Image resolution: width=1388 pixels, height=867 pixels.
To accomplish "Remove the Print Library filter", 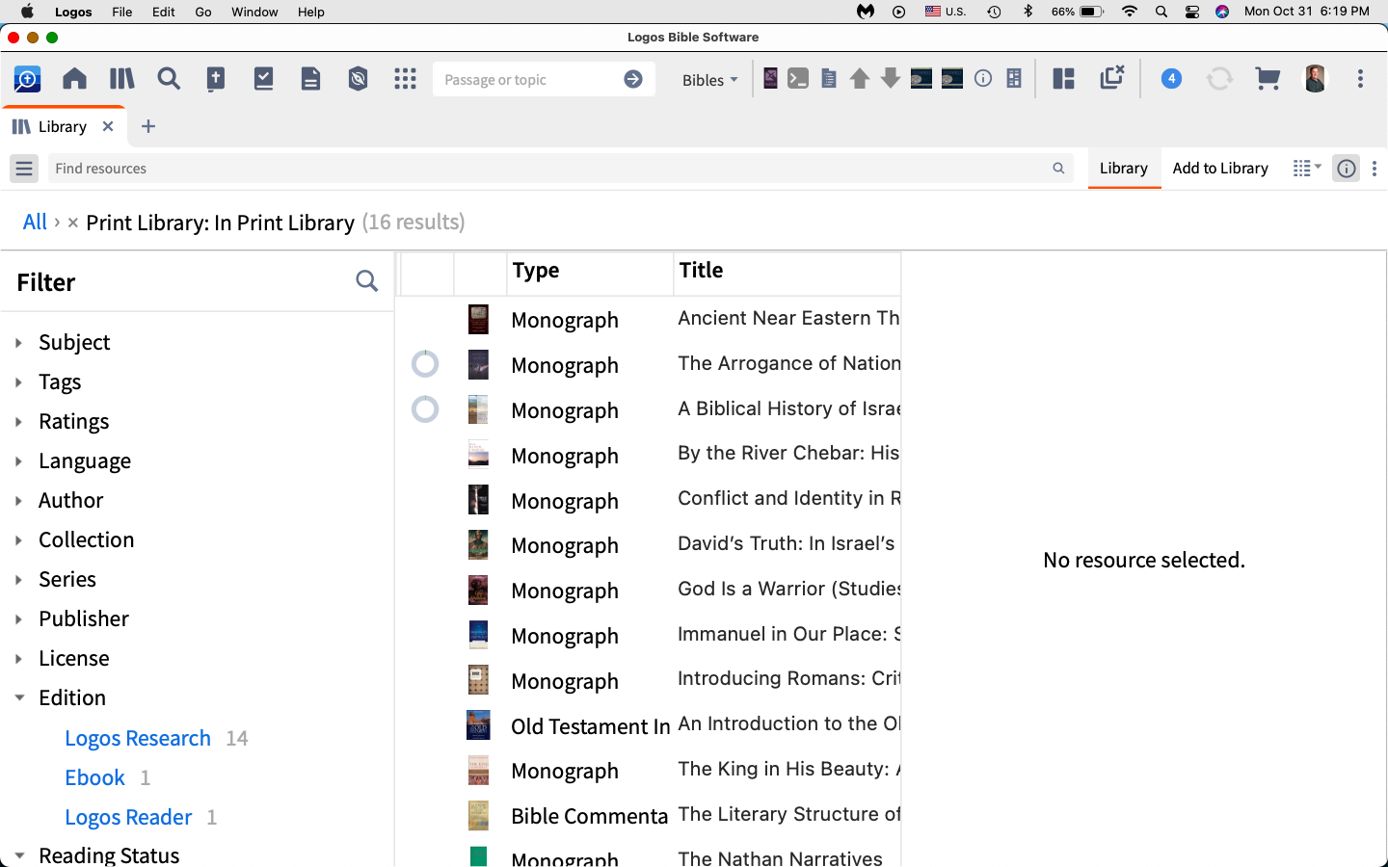I will (72, 223).
